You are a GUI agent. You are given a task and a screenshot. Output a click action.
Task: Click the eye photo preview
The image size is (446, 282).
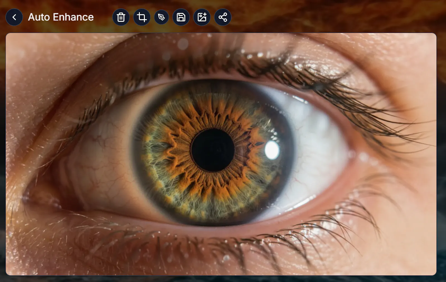point(221,154)
